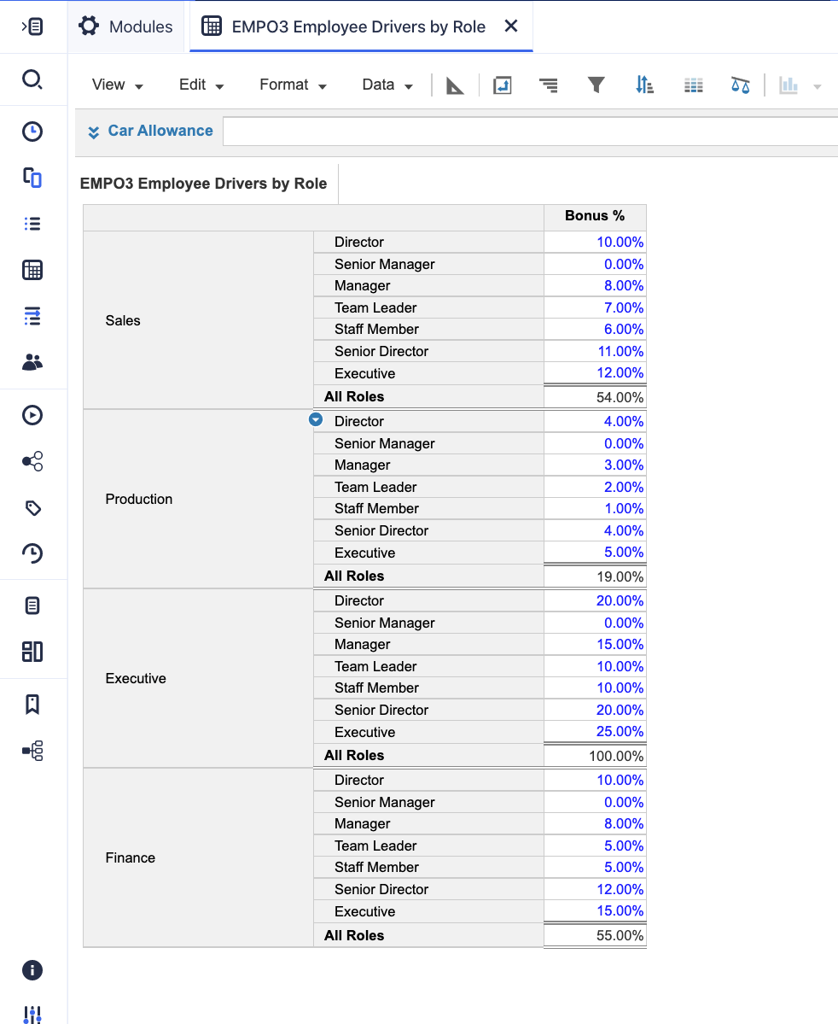The image size is (838, 1024).
Task: Close the EMPO3 Employee Drivers tab
Action: [510, 26]
